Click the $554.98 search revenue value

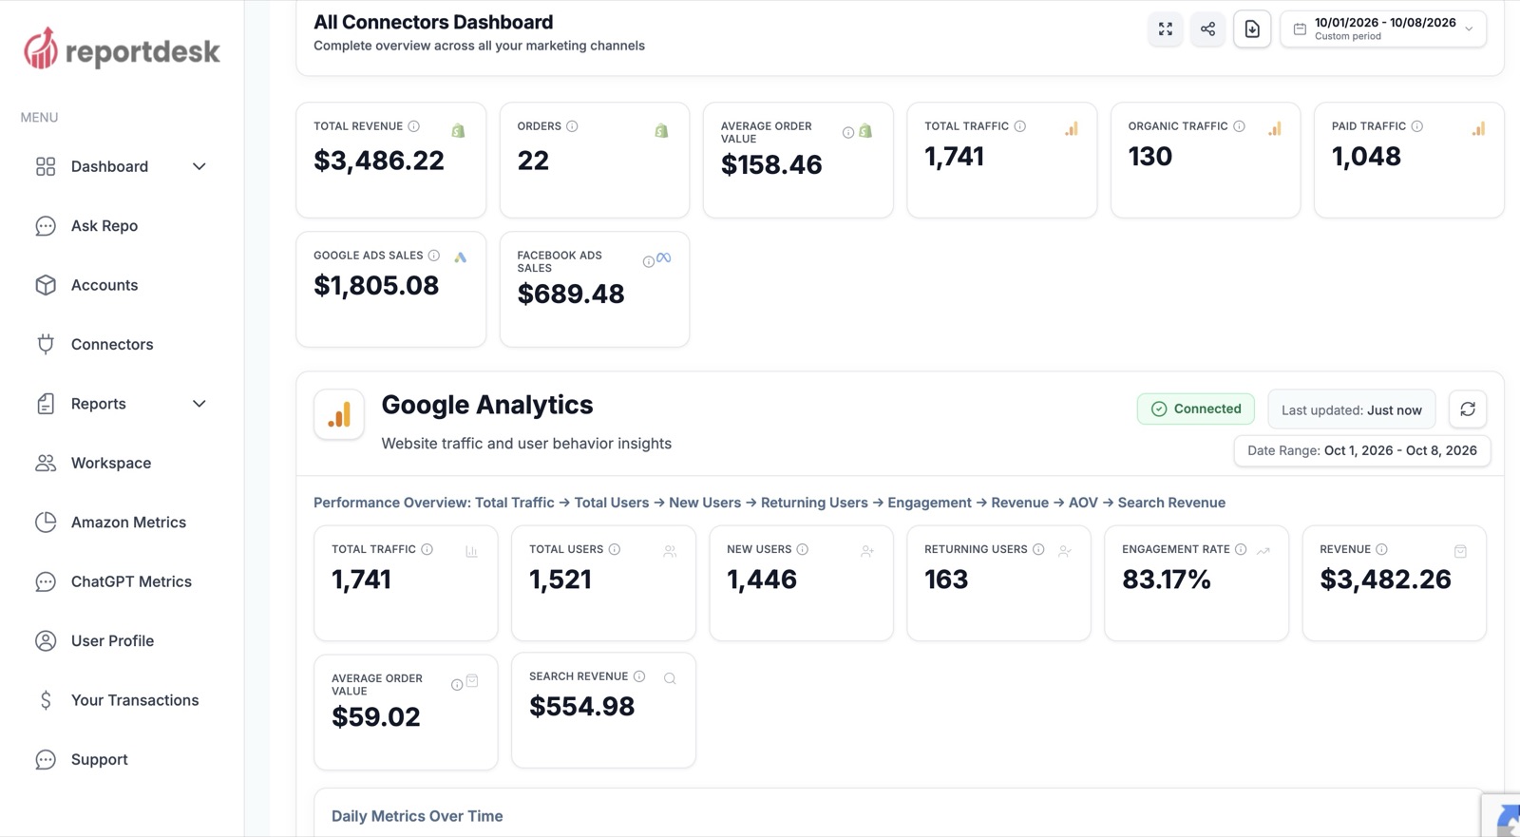point(581,707)
